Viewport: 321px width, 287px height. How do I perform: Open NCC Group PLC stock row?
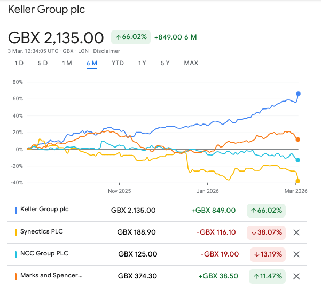coord(157,254)
